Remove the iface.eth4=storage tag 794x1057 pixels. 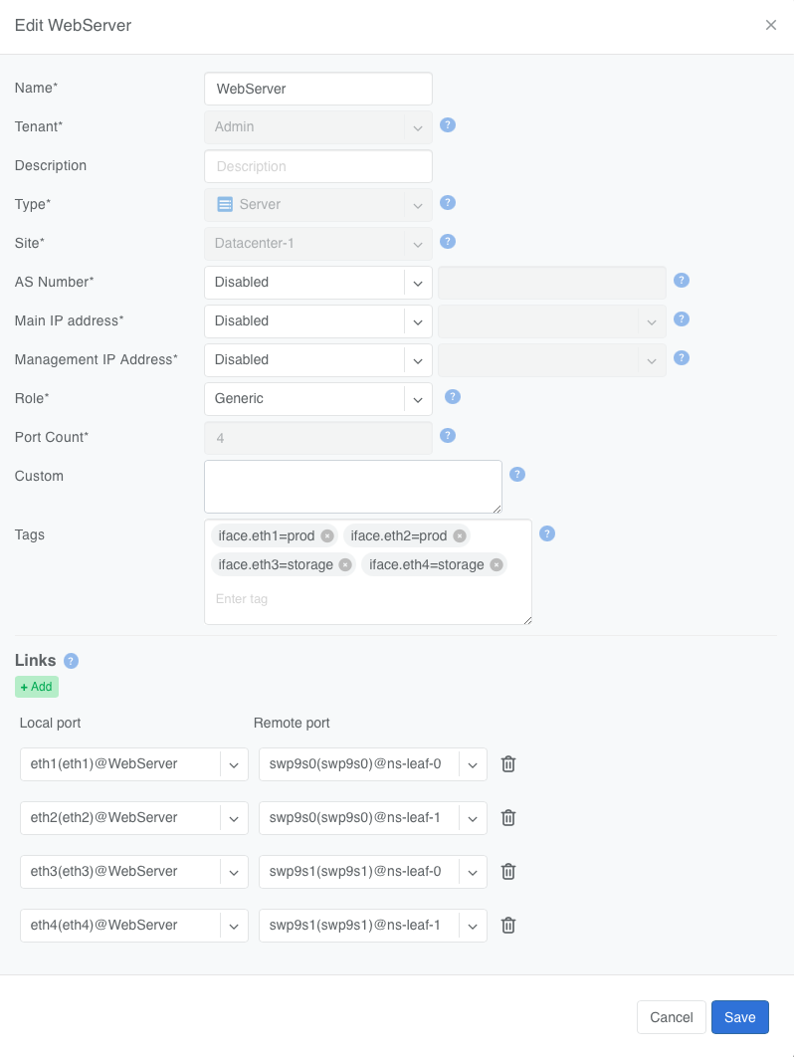[x=496, y=564]
